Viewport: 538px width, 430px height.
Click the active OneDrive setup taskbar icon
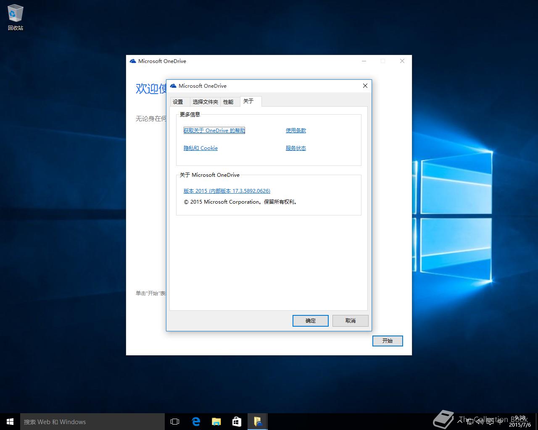257,422
